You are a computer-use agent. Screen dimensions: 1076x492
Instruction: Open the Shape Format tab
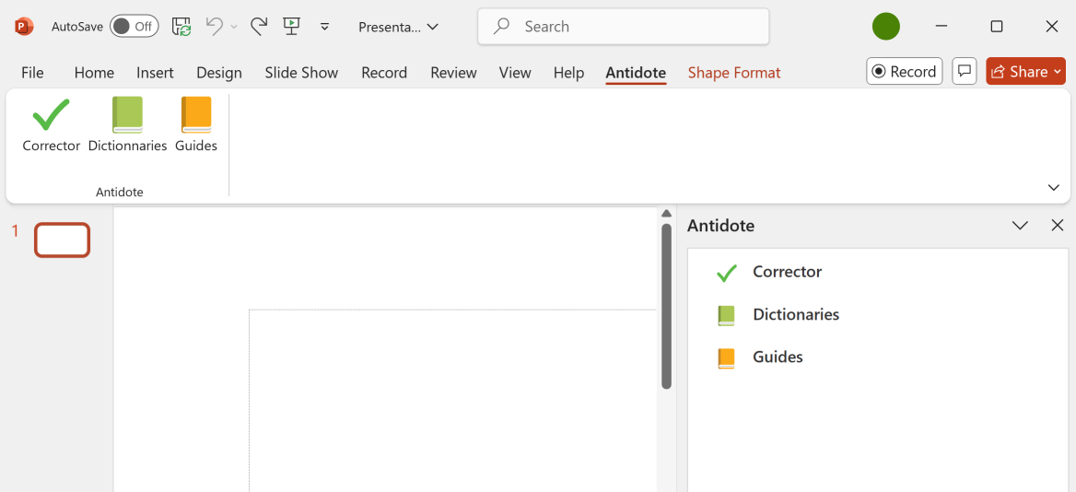click(734, 73)
